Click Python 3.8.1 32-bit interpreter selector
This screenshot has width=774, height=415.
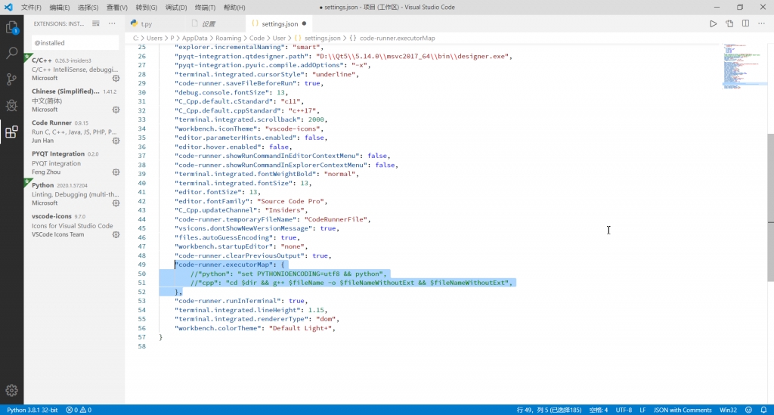(x=32, y=410)
